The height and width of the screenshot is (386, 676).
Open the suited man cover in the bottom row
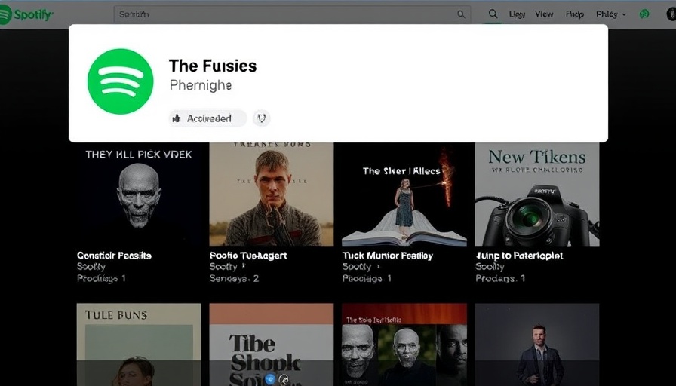[x=537, y=345]
